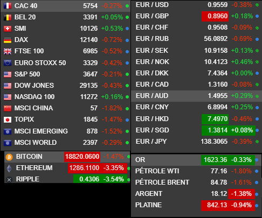262x218 pixels.
Task: Click the ARGENT change -1.38%
Action: 242,194
